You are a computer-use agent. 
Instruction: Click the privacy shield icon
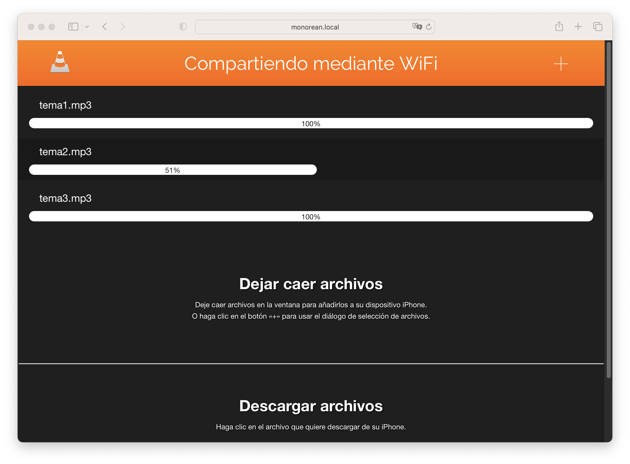point(183,27)
